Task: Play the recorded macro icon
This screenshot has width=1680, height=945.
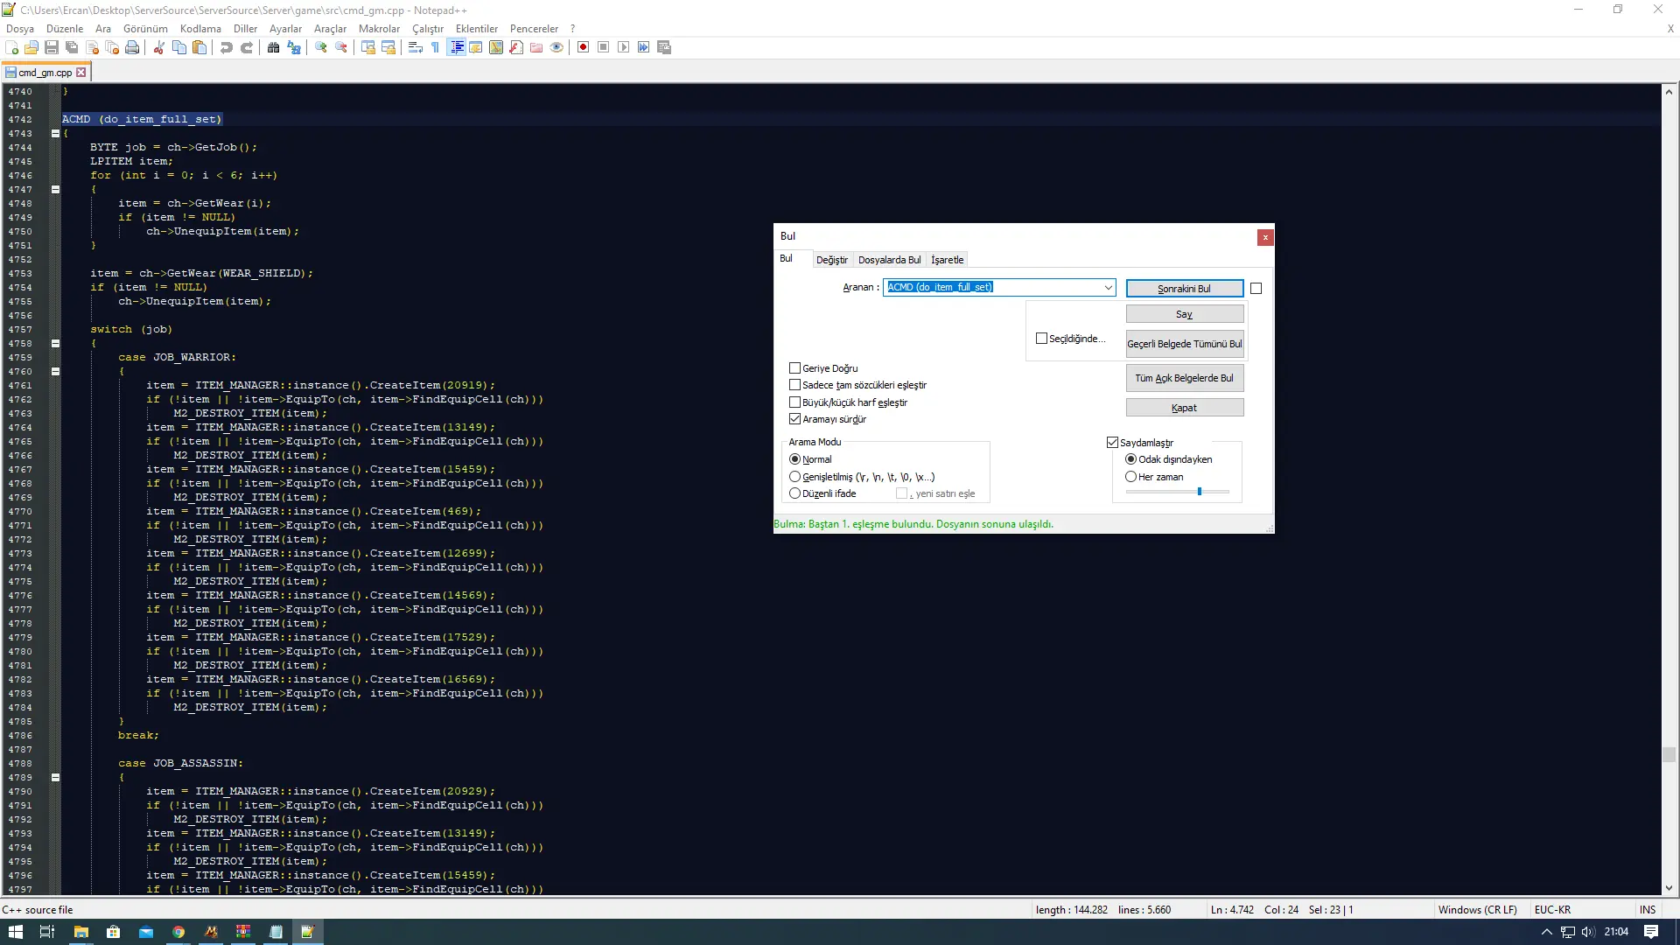Action: [624, 47]
